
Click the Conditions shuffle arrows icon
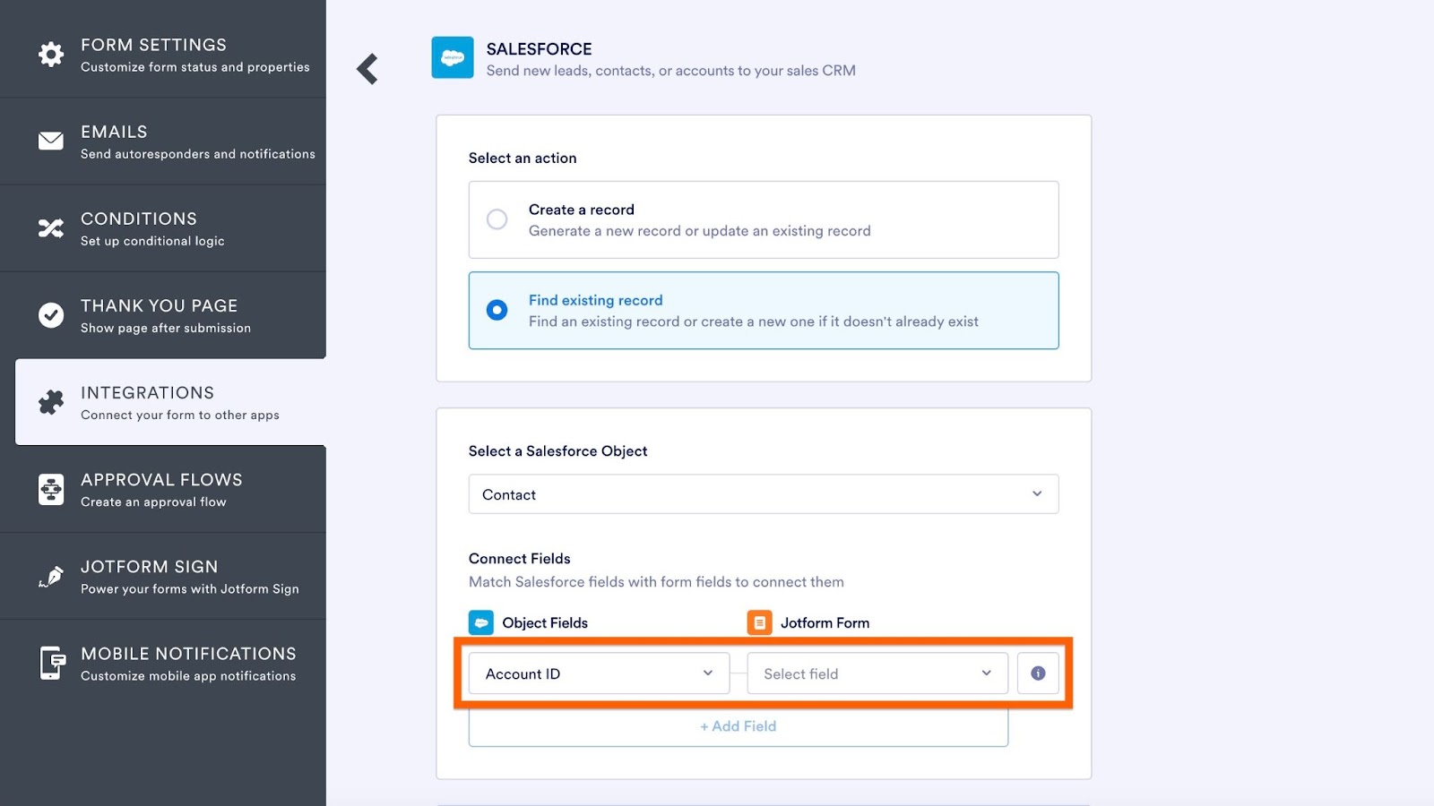51,228
